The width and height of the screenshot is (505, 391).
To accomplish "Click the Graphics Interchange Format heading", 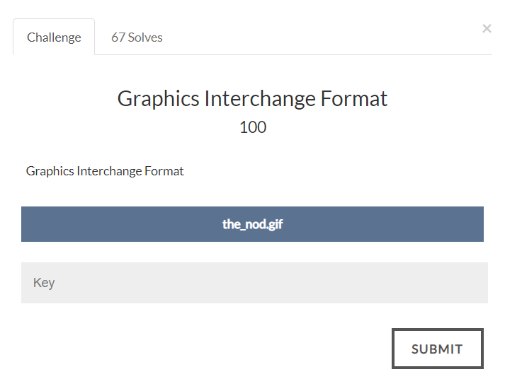I will click(x=252, y=99).
